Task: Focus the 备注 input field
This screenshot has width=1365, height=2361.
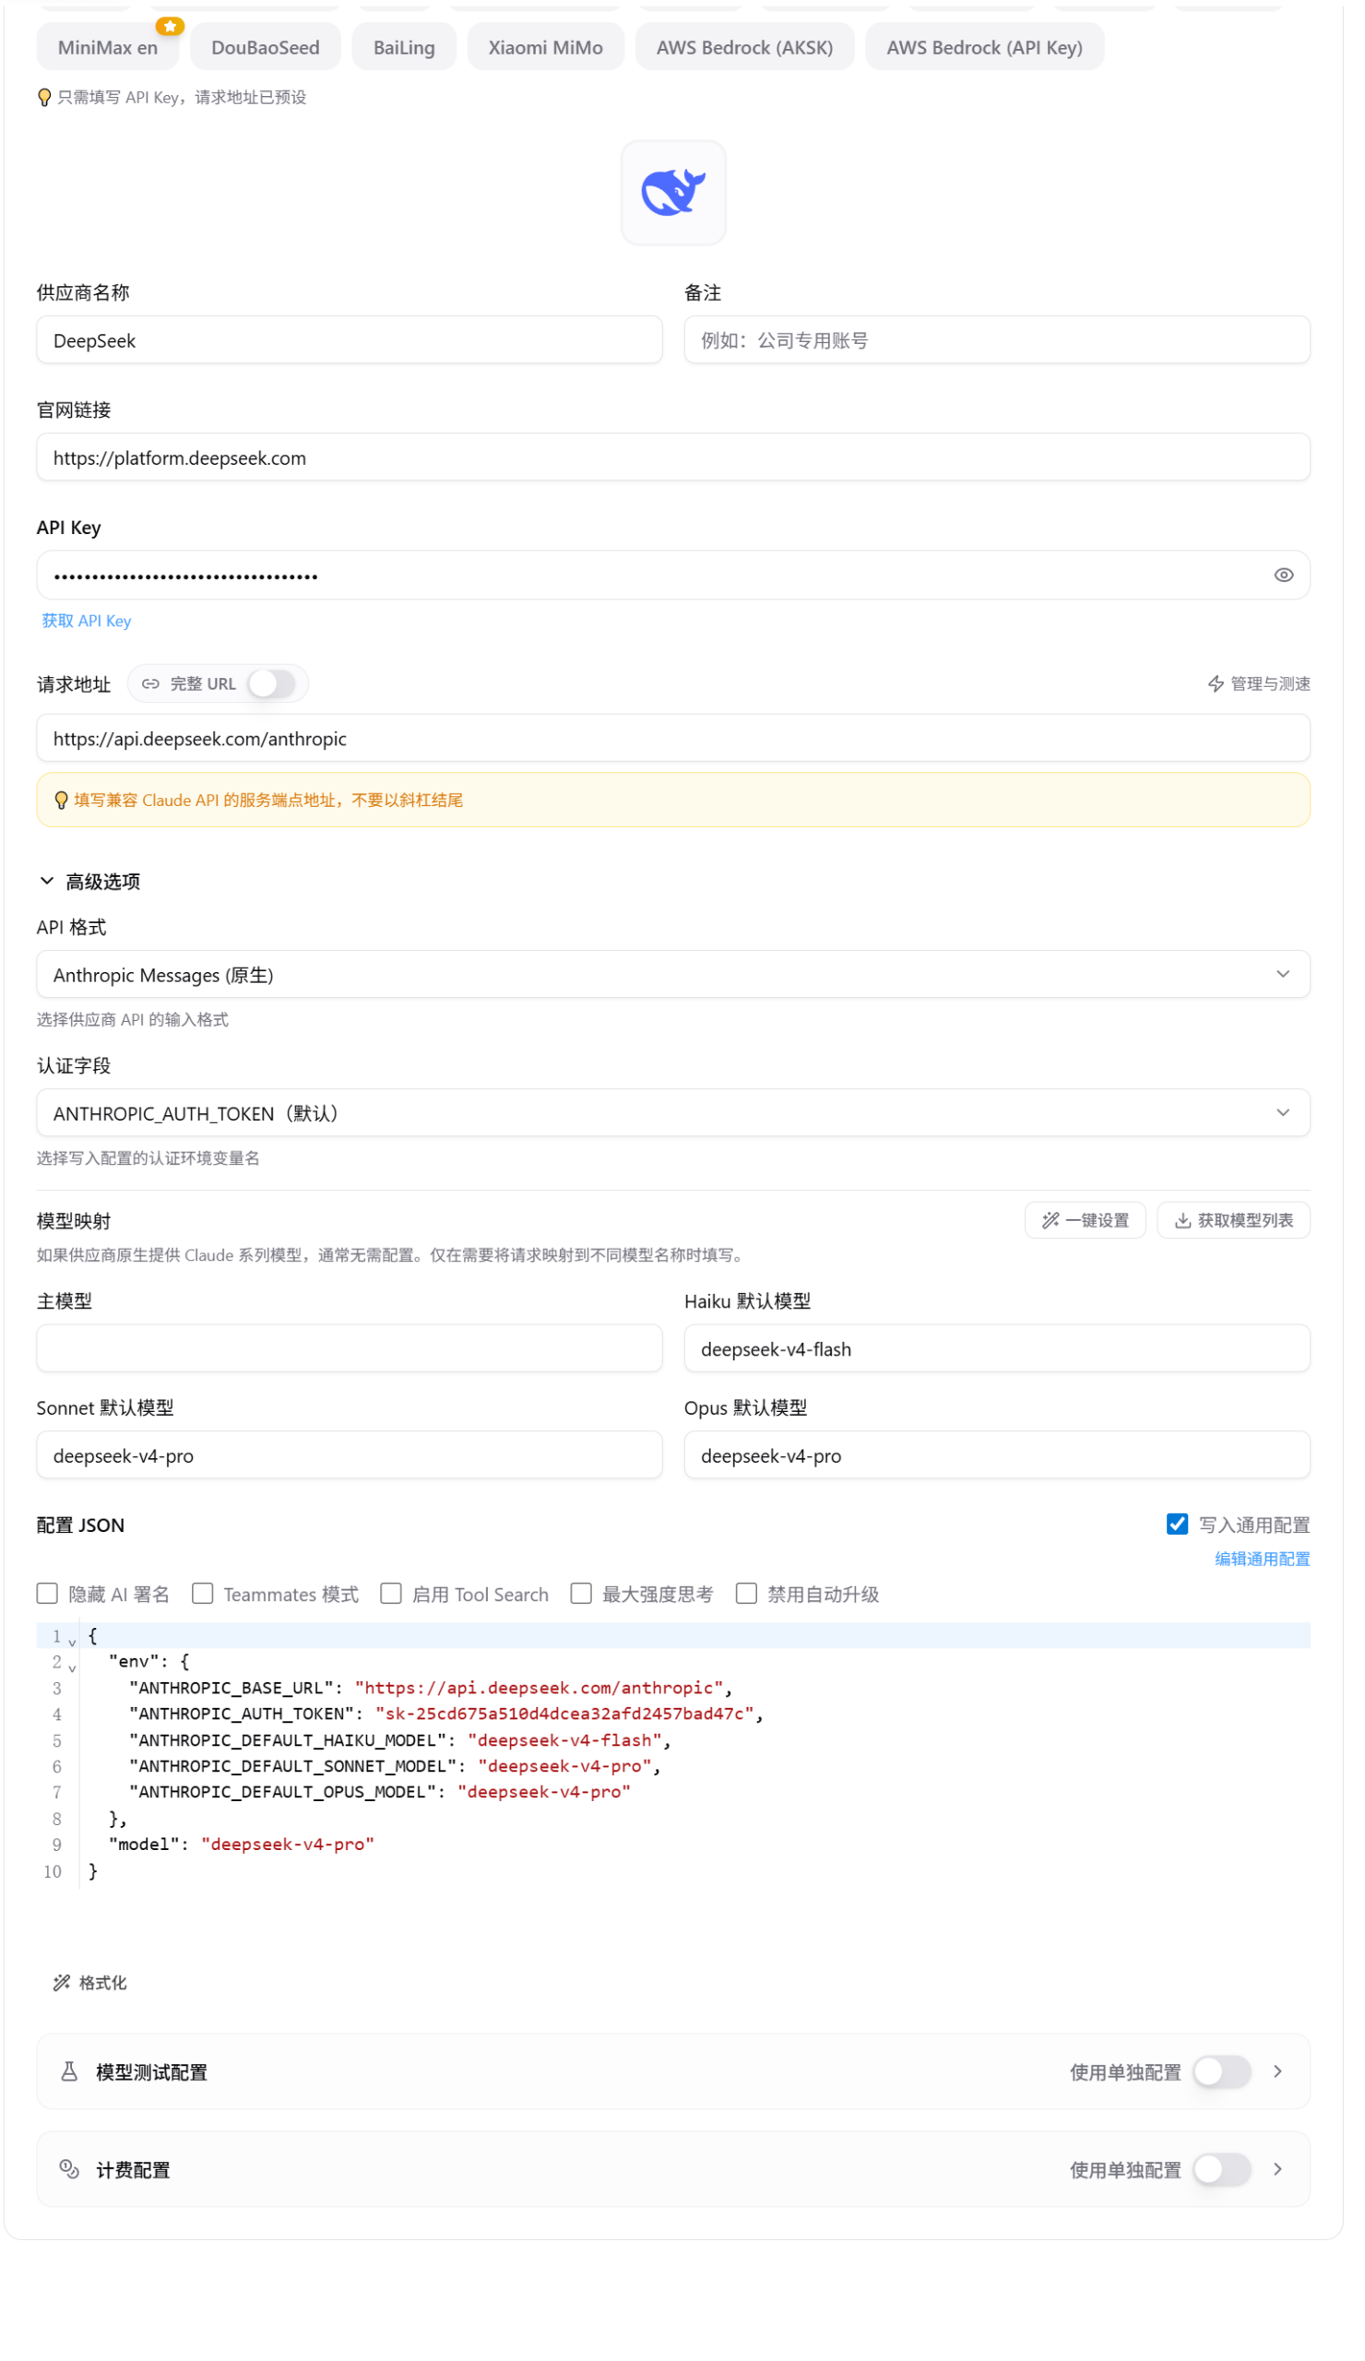Action: pos(997,340)
